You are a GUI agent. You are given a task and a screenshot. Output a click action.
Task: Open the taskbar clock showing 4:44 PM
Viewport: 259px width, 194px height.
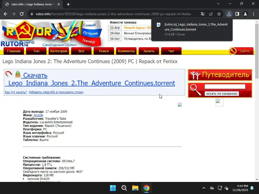(x=240, y=188)
